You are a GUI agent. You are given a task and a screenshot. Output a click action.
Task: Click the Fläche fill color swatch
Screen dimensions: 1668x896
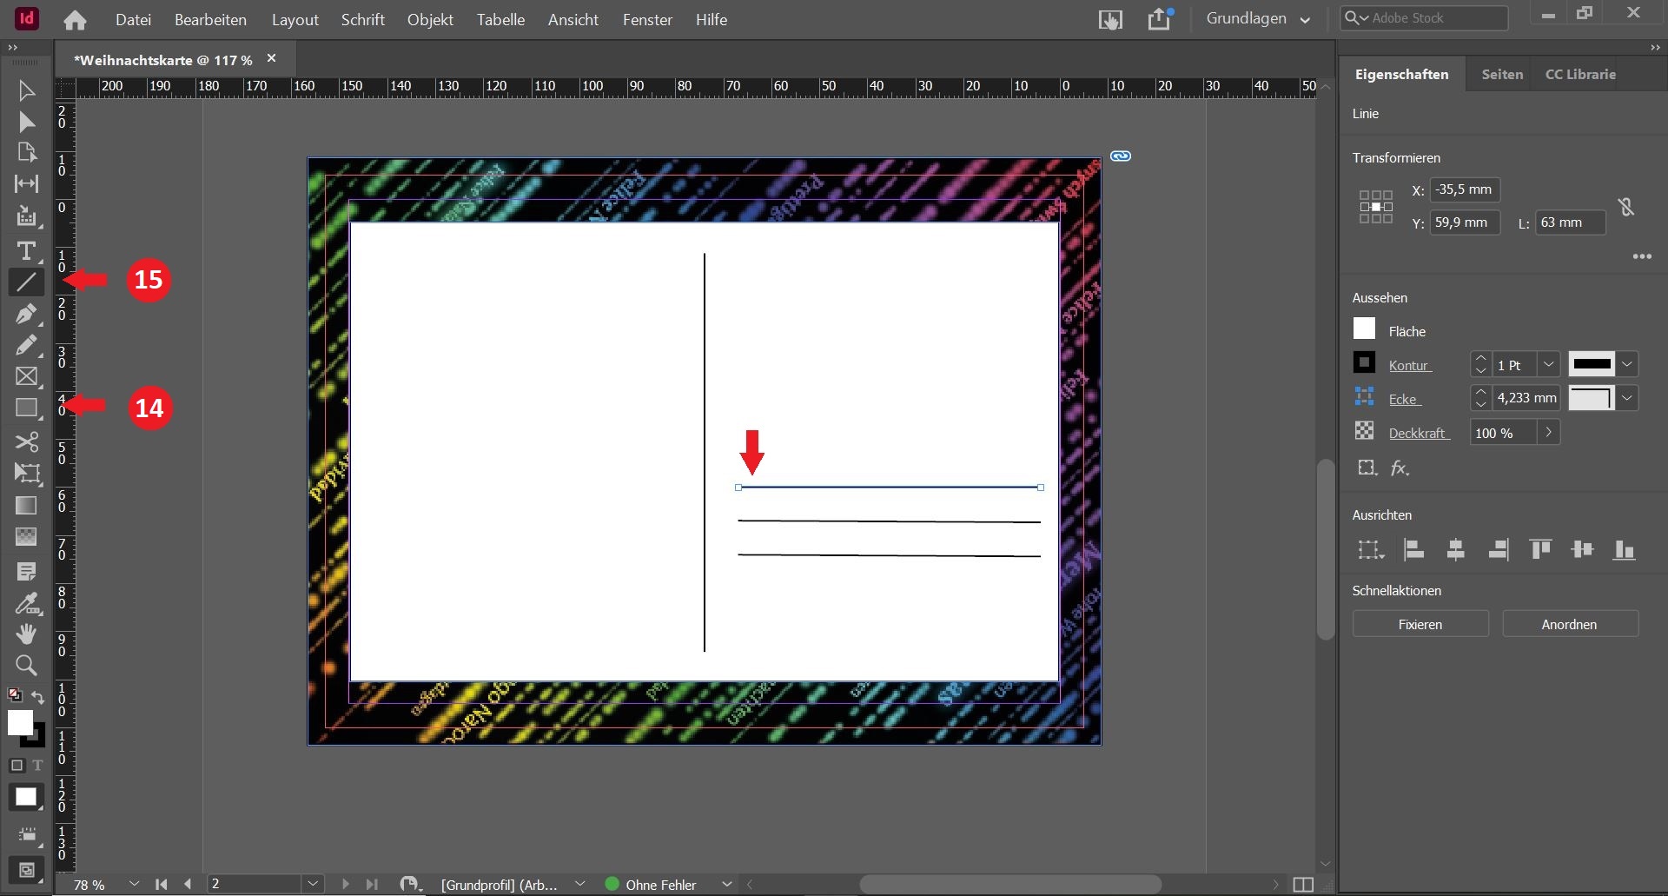click(1364, 329)
